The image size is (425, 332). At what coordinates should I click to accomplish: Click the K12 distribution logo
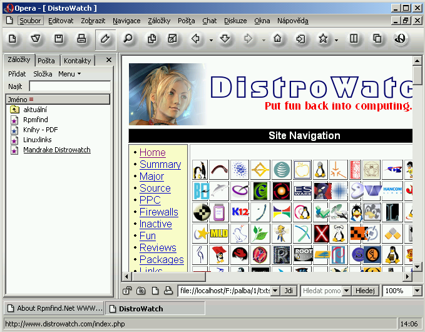240,212
